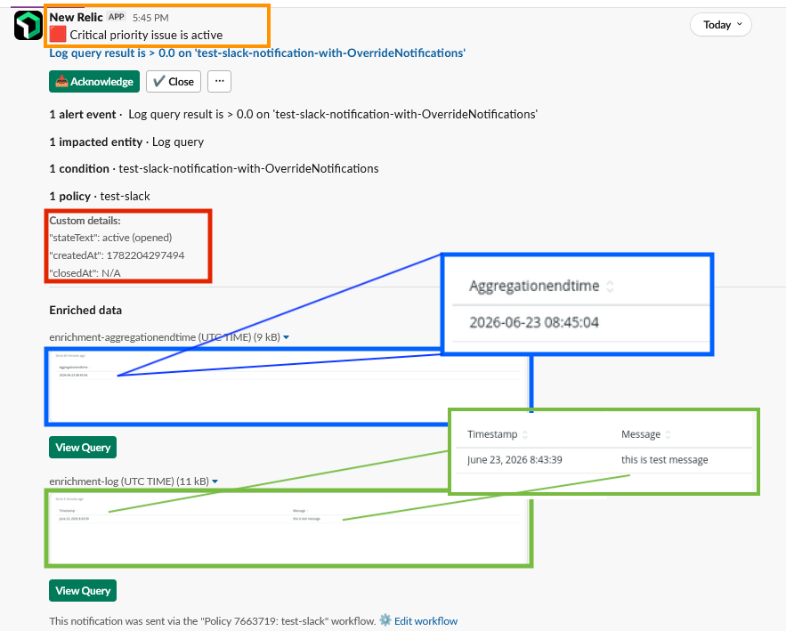Screen dimensions: 786x631
Task: Click the "stateText": active (opened) line
Action: coord(110,238)
